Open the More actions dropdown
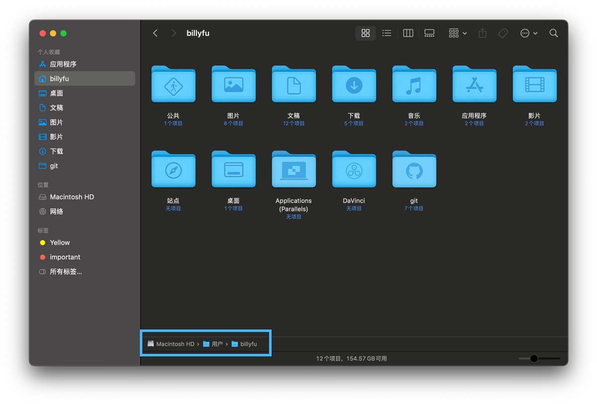 (528, 33)
